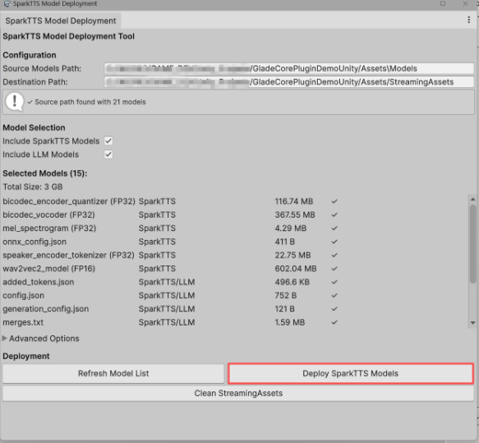This screenshot has height=443, width=479.
Task: Click the 602.04 MB size value
Action: pos(296,269)
